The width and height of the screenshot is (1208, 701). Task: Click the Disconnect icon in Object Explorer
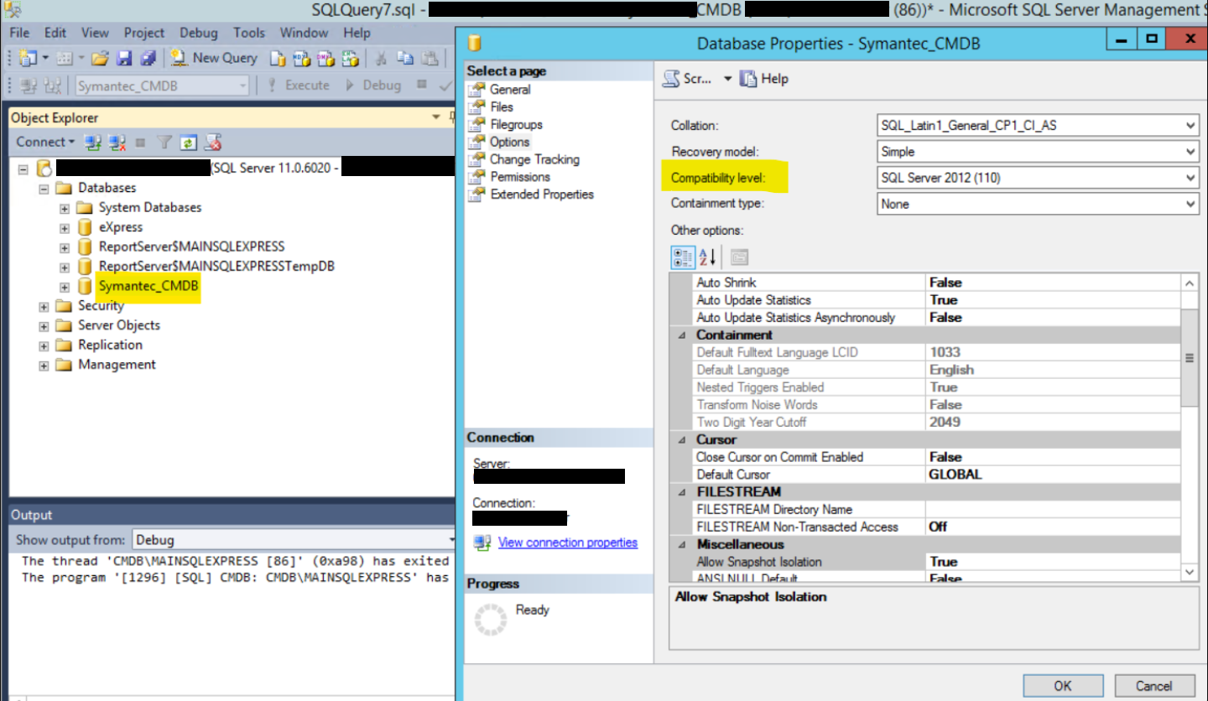click(117, 142)
